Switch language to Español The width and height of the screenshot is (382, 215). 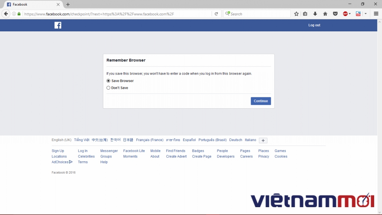pyautogui.click(x=189, y=140)
